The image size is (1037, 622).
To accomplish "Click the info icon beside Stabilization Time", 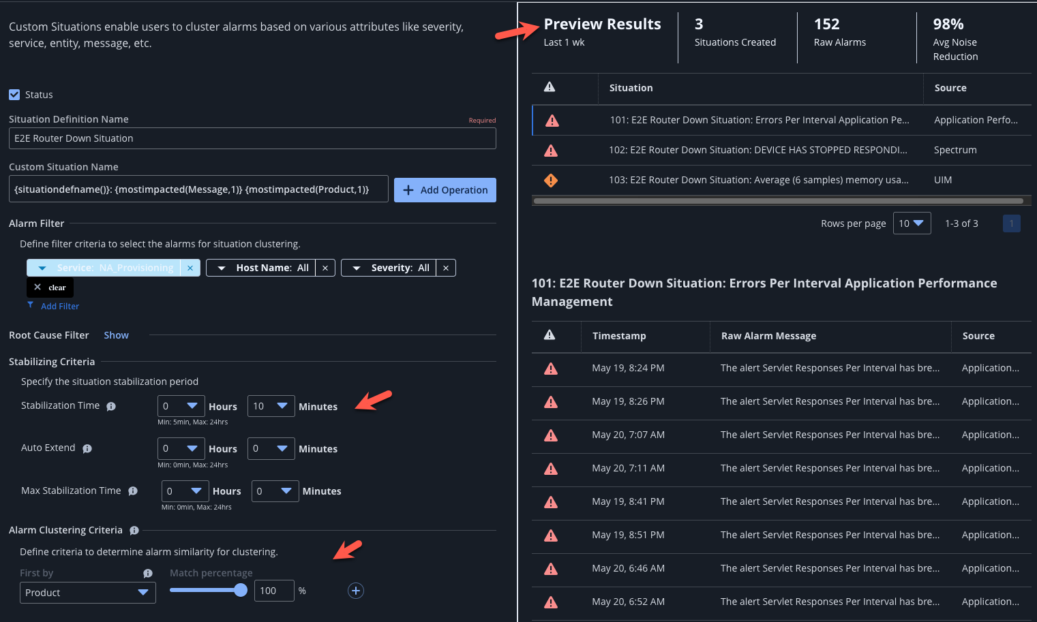I will click(111, 406).
